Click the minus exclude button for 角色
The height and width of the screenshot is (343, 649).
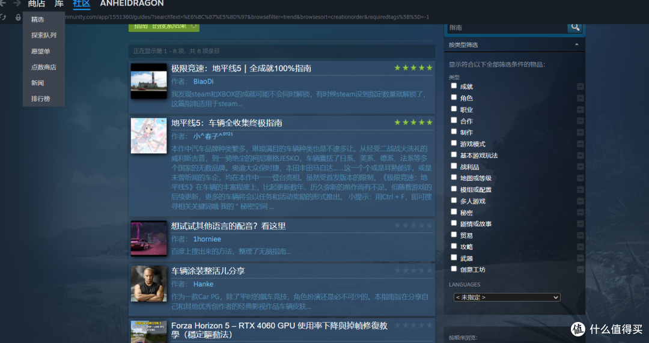(580, 98)
